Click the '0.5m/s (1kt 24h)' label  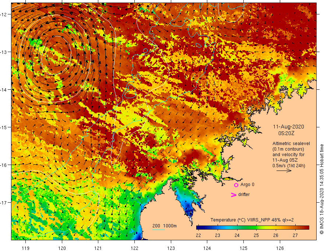point(289,166)
